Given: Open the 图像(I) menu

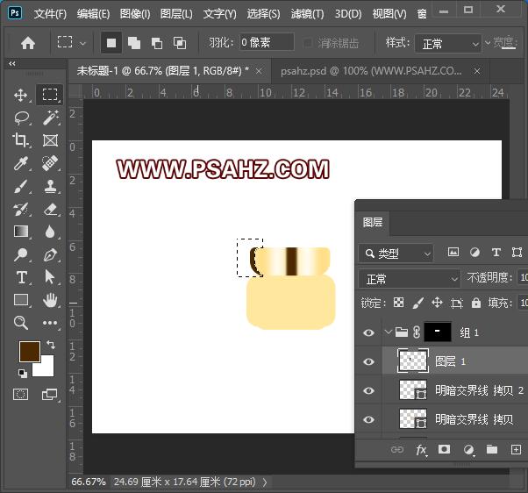Looking at the screenshot, I should point(135,14).
